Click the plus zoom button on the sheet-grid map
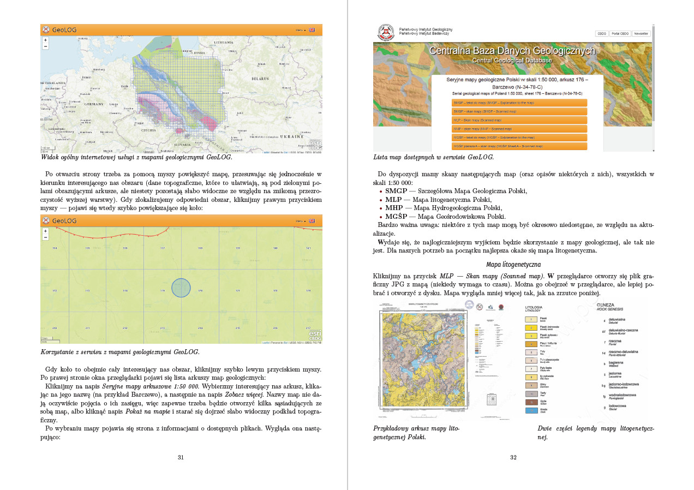This screenshot has width=694, height=490. 45,231
